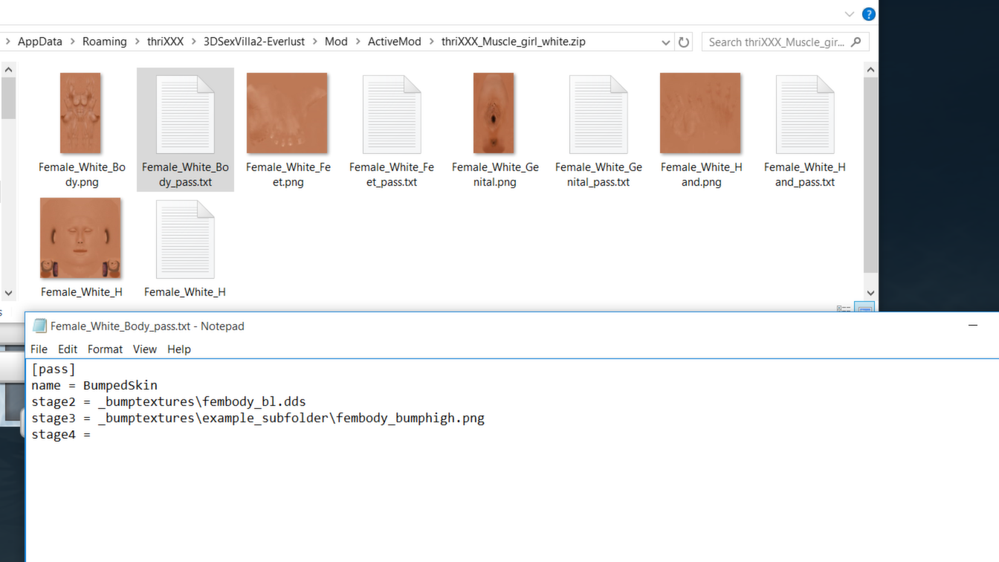The width and height of the screenshot is (999, 562).
Task: Open the Female_White_Body.png thumbnail
Action: [x=80, y=113]
